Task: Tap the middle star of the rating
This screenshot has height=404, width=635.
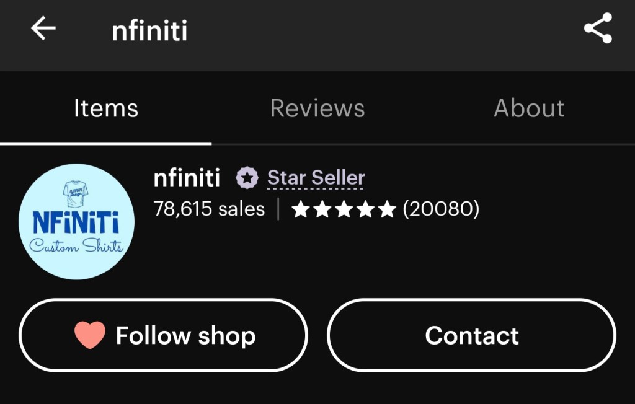Action: click(344, 209)
